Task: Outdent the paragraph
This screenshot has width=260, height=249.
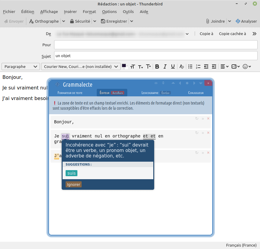Action: click(206, 67)
